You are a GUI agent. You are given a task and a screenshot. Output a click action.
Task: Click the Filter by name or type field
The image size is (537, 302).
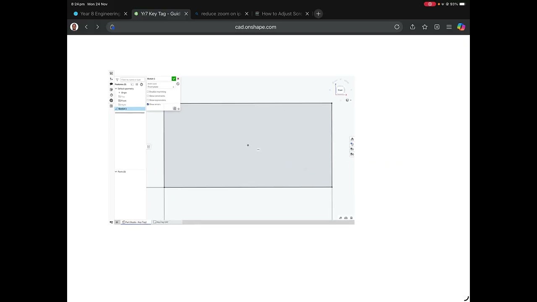[133, 80]
